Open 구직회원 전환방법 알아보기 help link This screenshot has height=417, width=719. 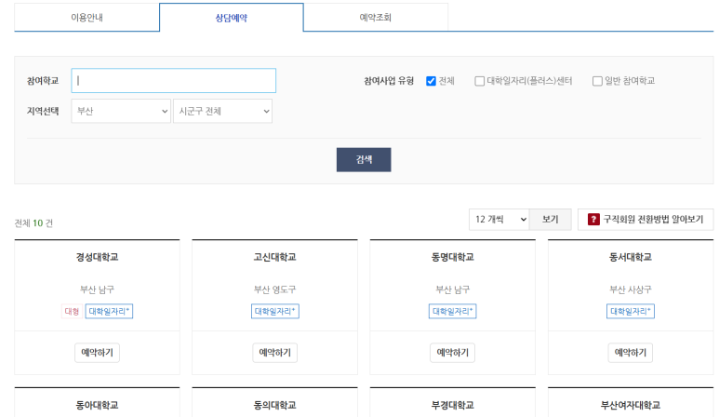tap(646, 220)
